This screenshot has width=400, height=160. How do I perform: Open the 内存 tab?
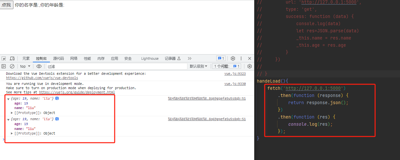click(101, 58)
